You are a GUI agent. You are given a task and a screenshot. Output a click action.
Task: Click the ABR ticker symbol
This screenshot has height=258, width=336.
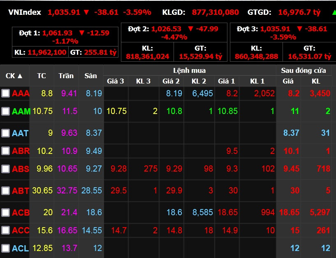pyautogui.click(x=21, y=151)
